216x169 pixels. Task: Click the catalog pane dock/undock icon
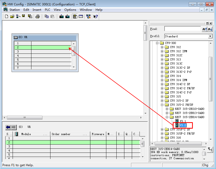tap(207, 23)
